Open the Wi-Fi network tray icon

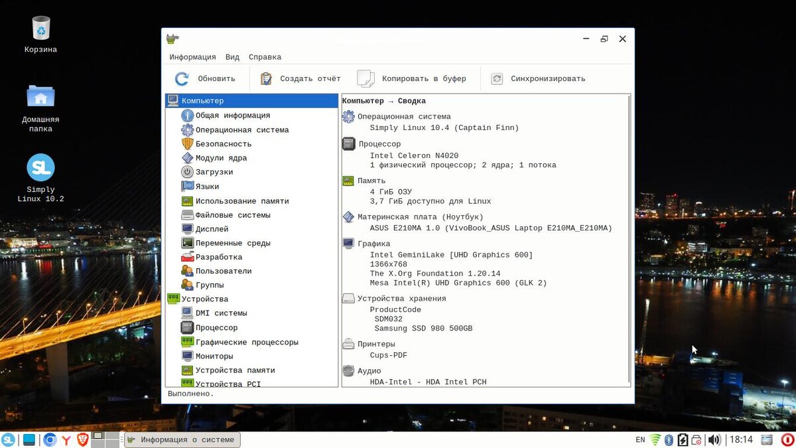pos(655,439)
